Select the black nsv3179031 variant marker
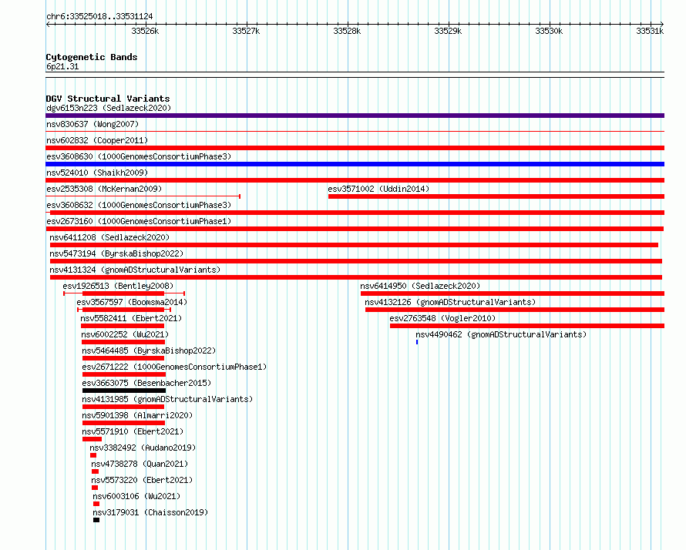Viewport: 686px width, 550px height. coord(96,520)
